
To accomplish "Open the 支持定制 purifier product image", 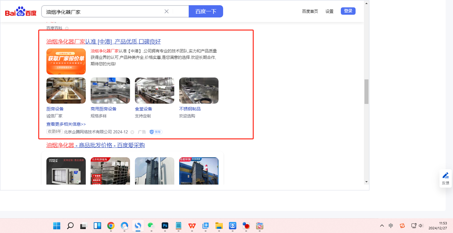I will tap(66, 171).
